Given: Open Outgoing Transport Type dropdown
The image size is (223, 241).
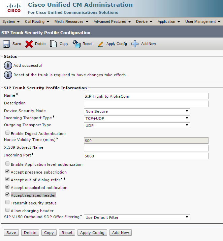Looking at the screenshot, I should (137, 126).
